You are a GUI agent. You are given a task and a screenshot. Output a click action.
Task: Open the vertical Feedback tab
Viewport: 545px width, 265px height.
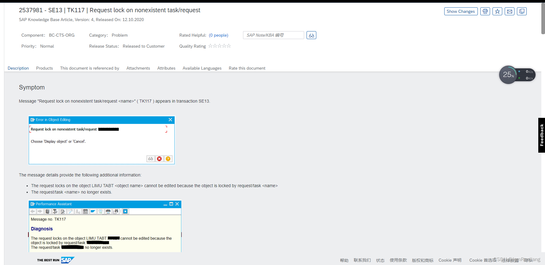click(x=542, y=135)
